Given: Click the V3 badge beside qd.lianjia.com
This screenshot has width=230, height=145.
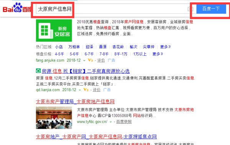Looking at the screenshot, I should pos(86,90).
